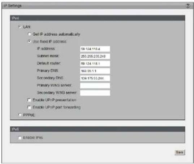Click the Primary WINS server field

coord(95,86)
